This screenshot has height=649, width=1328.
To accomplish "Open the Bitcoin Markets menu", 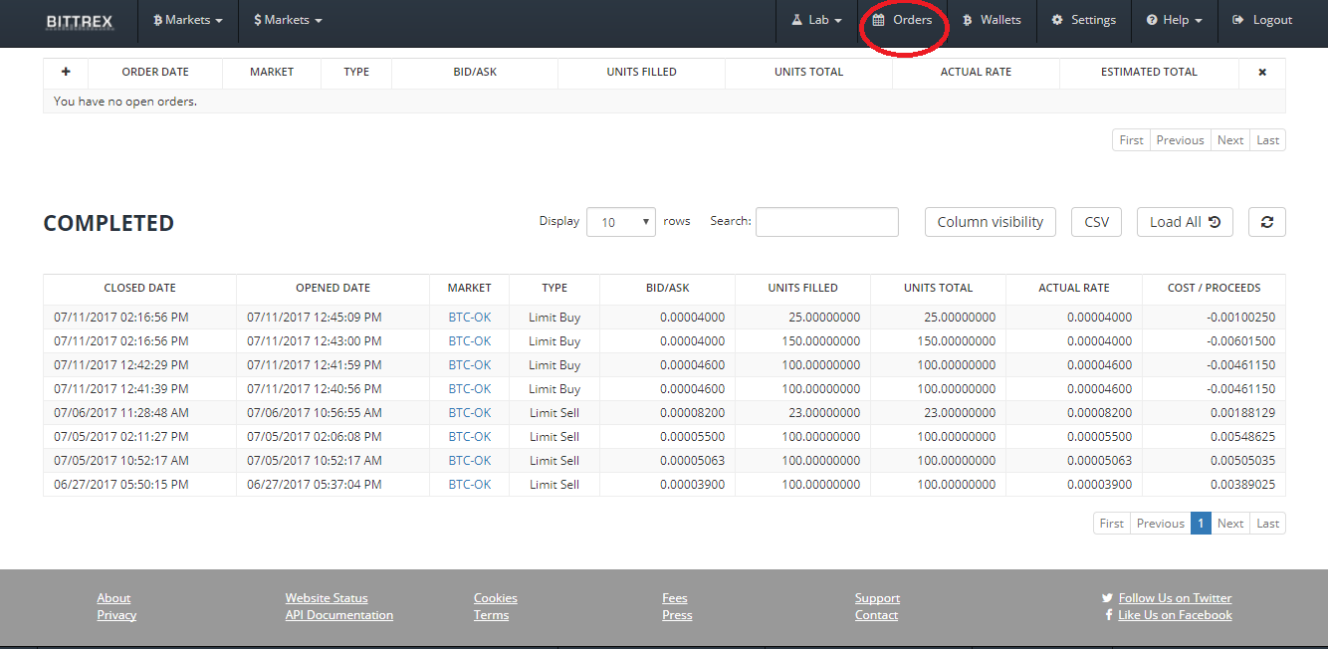I will (x=187, y=19).
